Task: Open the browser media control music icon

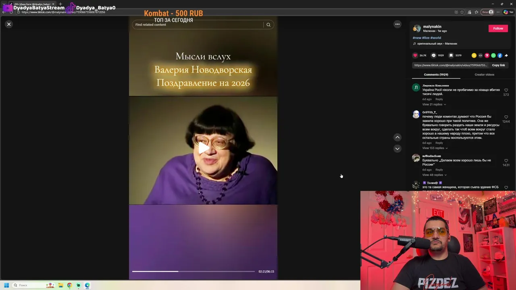Action: click(469, 12)
